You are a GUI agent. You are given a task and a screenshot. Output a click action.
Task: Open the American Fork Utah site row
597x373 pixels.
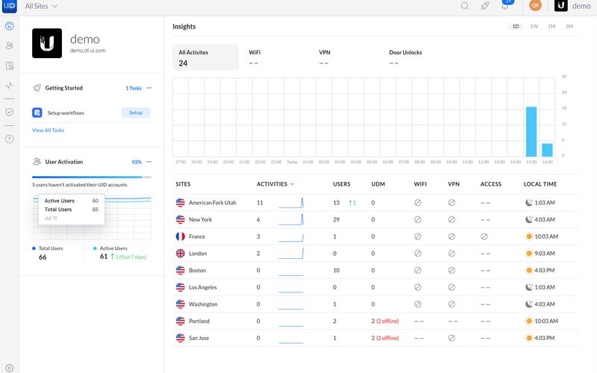click(375, 202)
